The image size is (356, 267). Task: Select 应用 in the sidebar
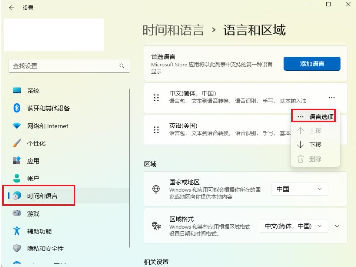click(x=33, y=161)
